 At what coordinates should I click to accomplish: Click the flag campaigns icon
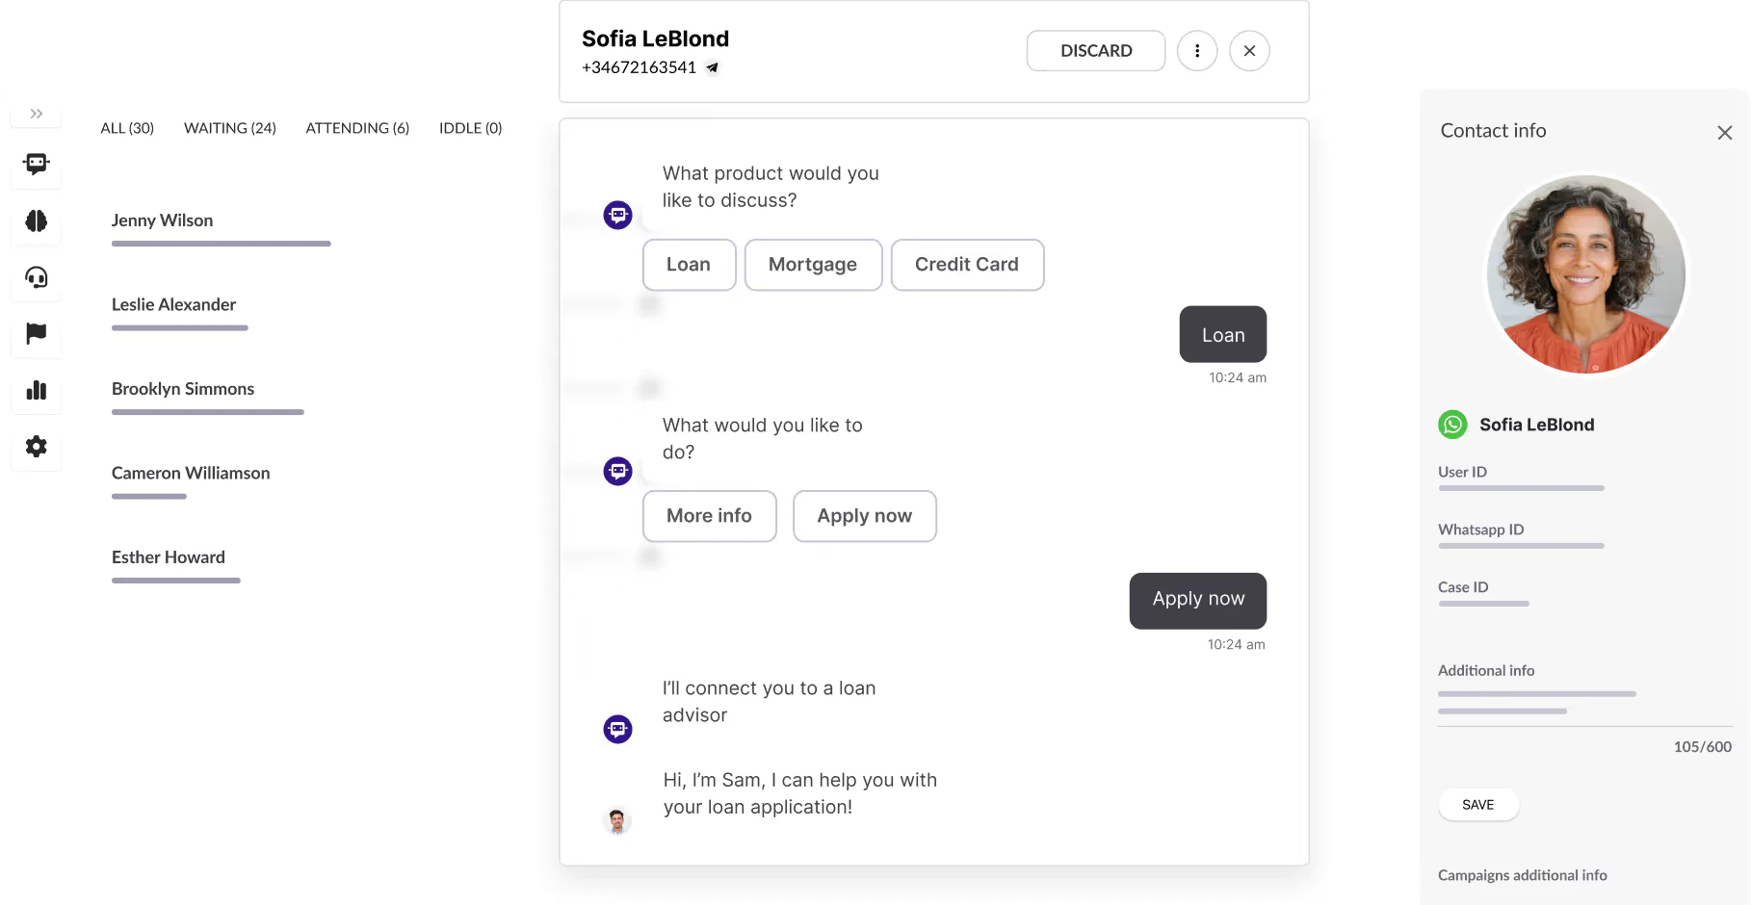click(x=36, y=335)
